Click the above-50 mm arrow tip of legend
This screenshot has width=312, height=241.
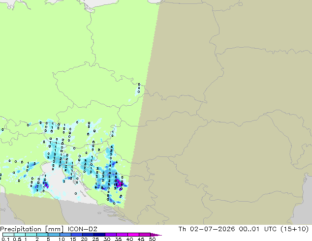tap(156, 235)
